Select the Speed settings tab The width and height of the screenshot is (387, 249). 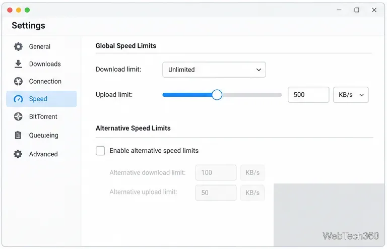[41, 99]
